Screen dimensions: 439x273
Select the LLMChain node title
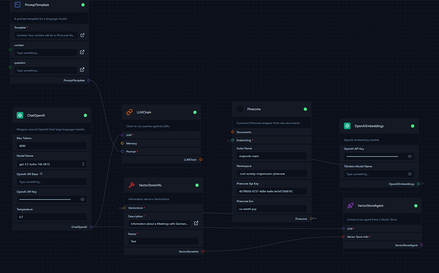pyautogui.click(x=144, y=112)
